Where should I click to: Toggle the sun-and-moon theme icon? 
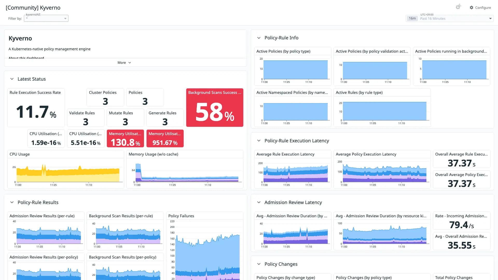tap(458, 7)
